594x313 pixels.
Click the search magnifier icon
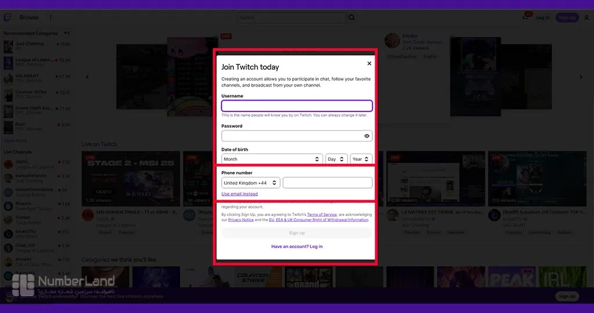[x=352, y=17]
